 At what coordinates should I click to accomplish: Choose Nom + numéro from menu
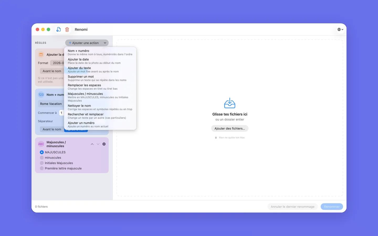(x=100, y=52)
